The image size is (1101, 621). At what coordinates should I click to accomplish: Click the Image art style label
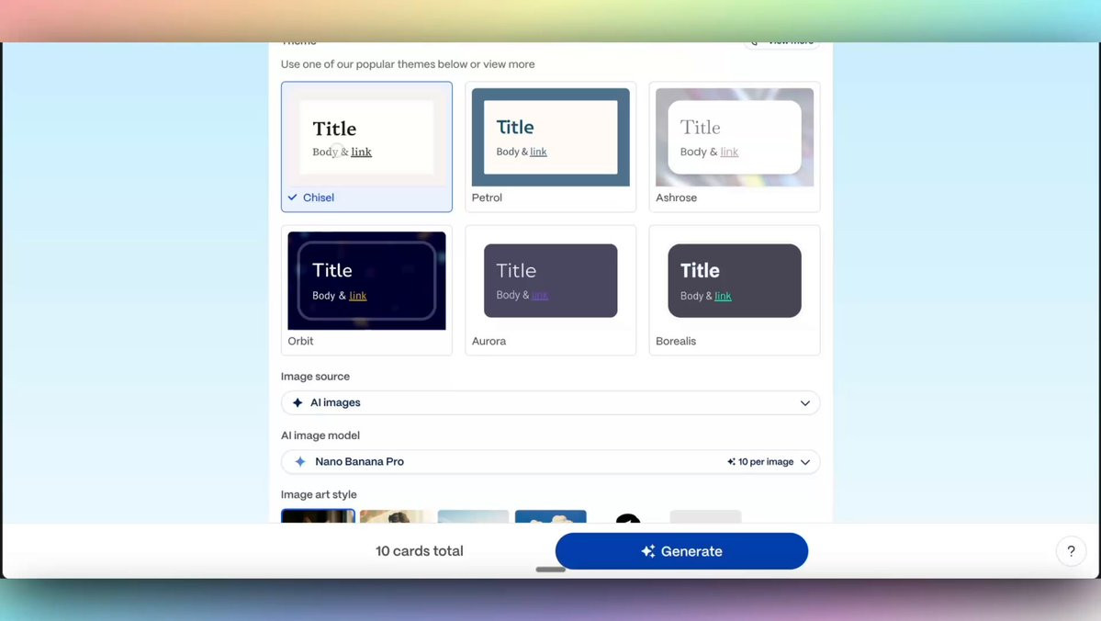point(319,494)
